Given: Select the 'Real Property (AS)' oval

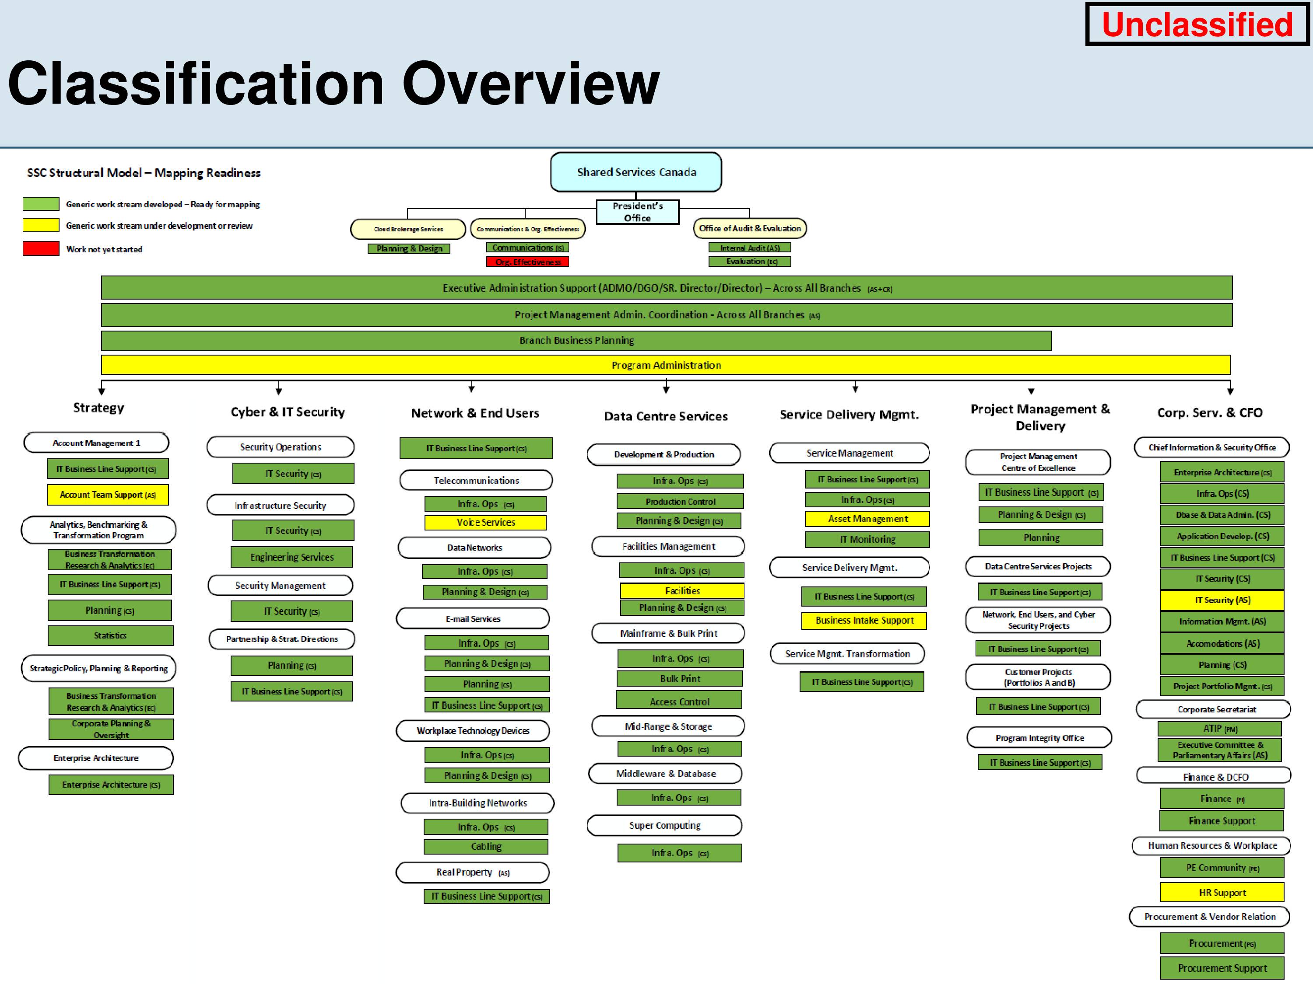Looking at the screenshot, I should (x=473, y=872).
